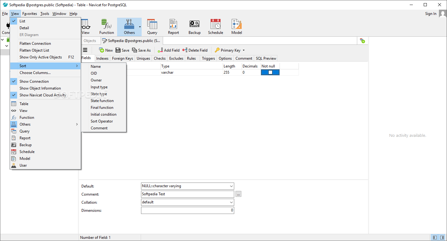Open the Function toolbar icon

pyautogui.click(x=107, y=27)
